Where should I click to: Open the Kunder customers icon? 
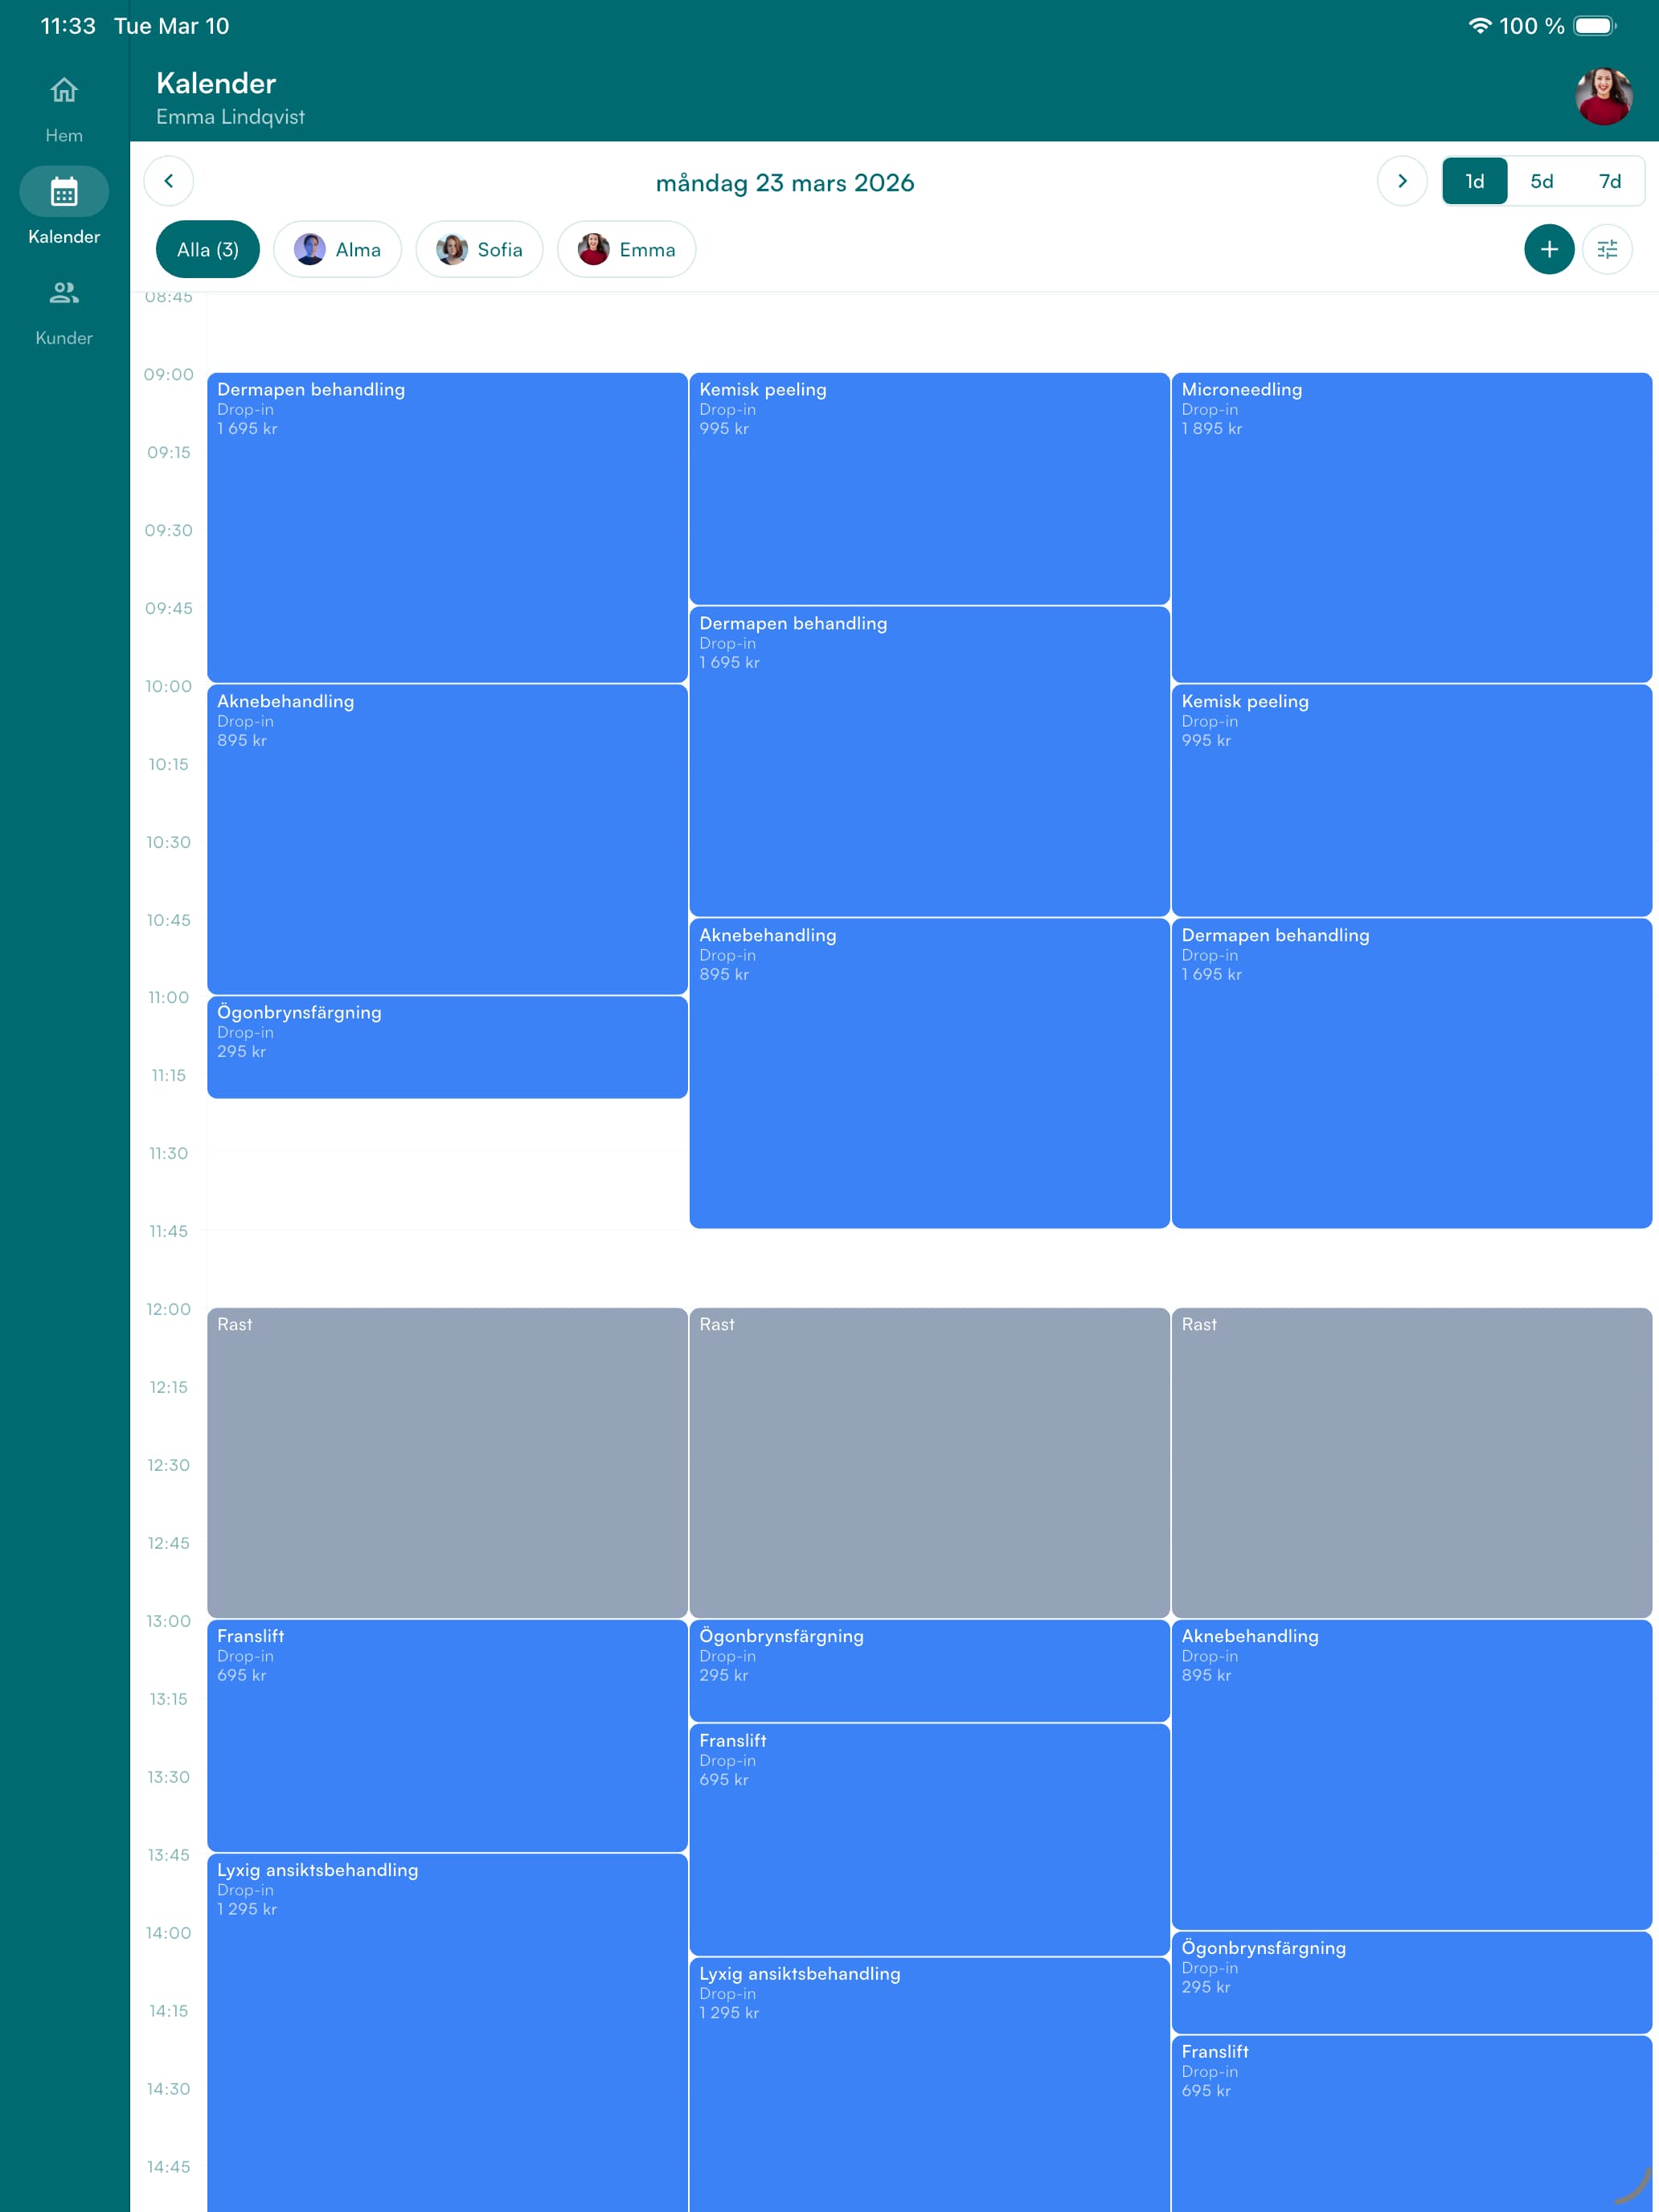point(64,293)
